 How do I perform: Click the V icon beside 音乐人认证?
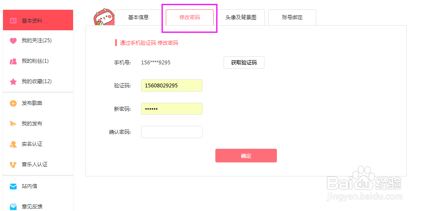tap(13, 165)
